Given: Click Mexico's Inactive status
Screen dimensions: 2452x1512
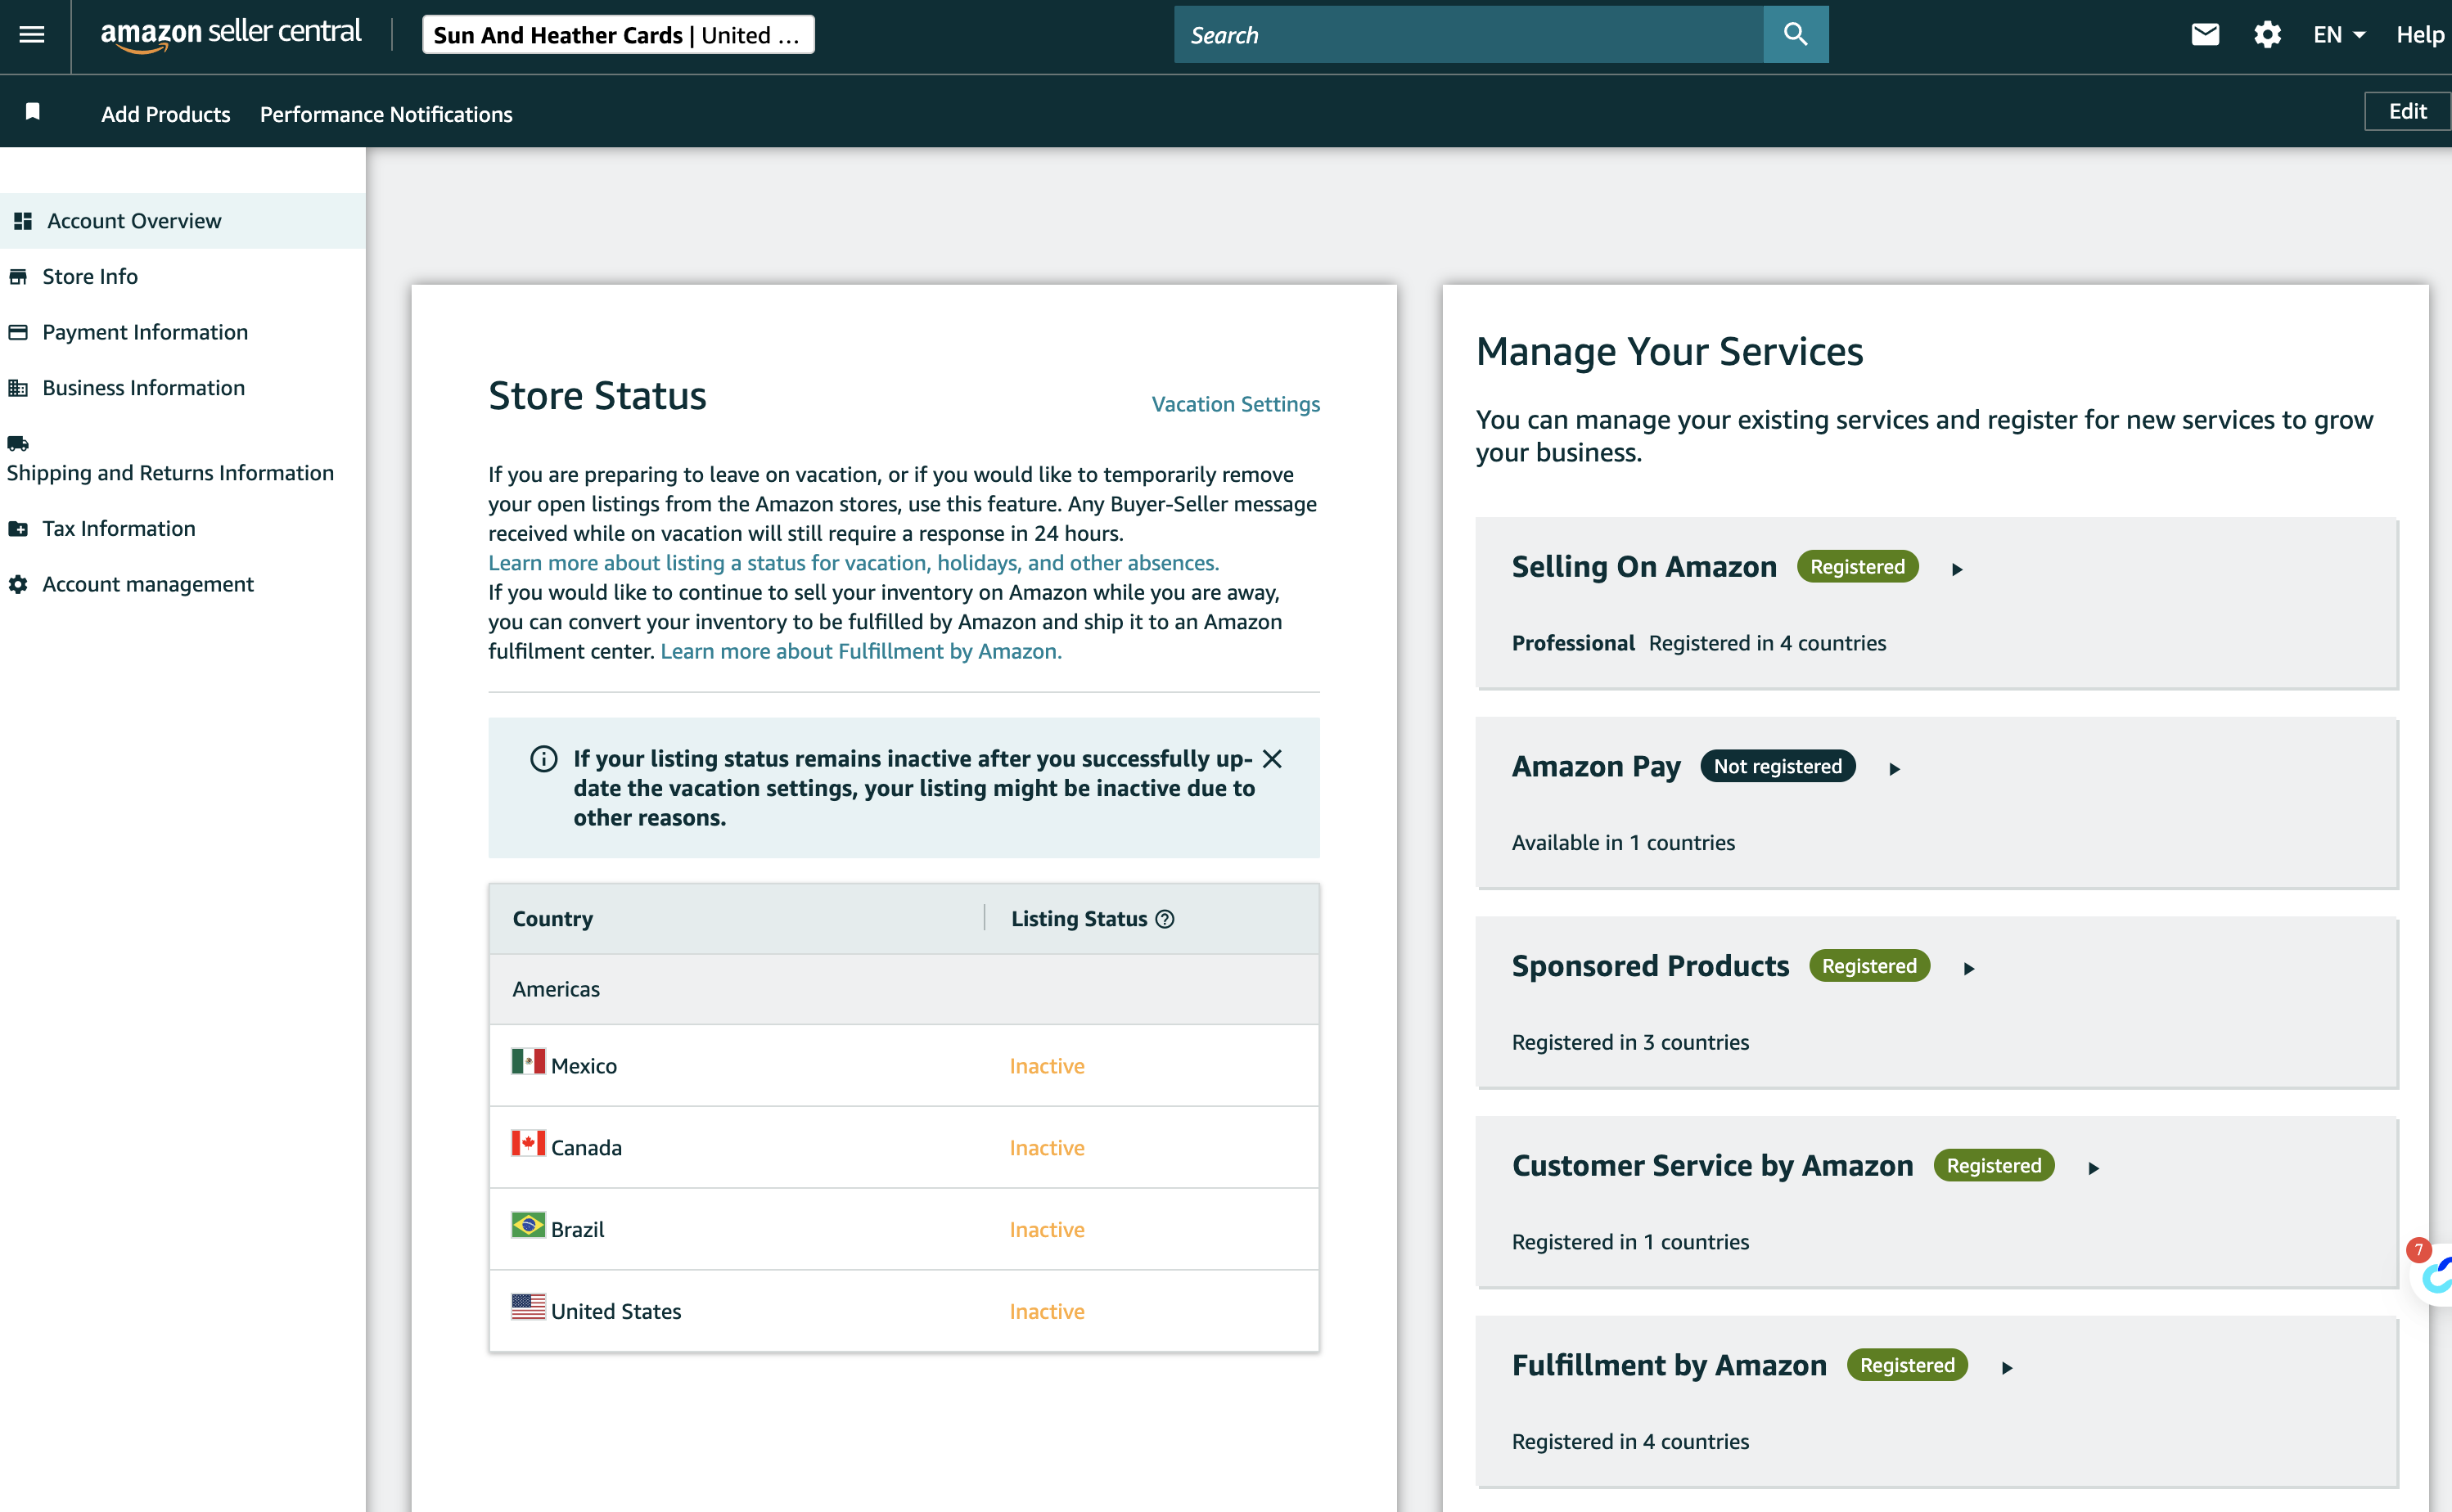Looking at the screenshot, I should (x=1046, y=1066).
